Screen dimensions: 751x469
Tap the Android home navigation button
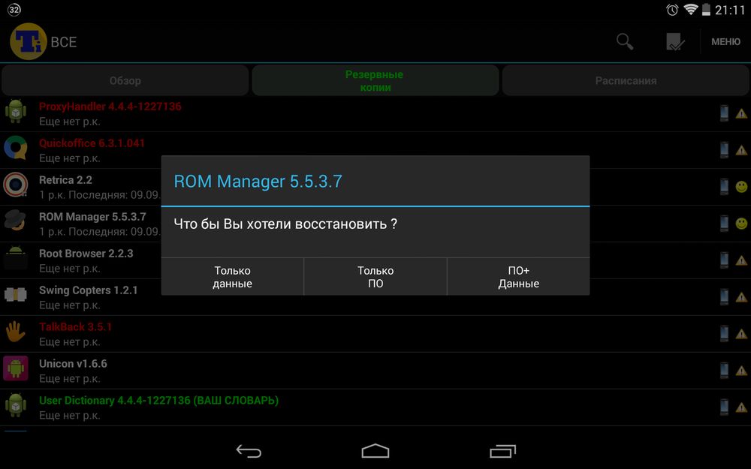click(x=375, y=451)
